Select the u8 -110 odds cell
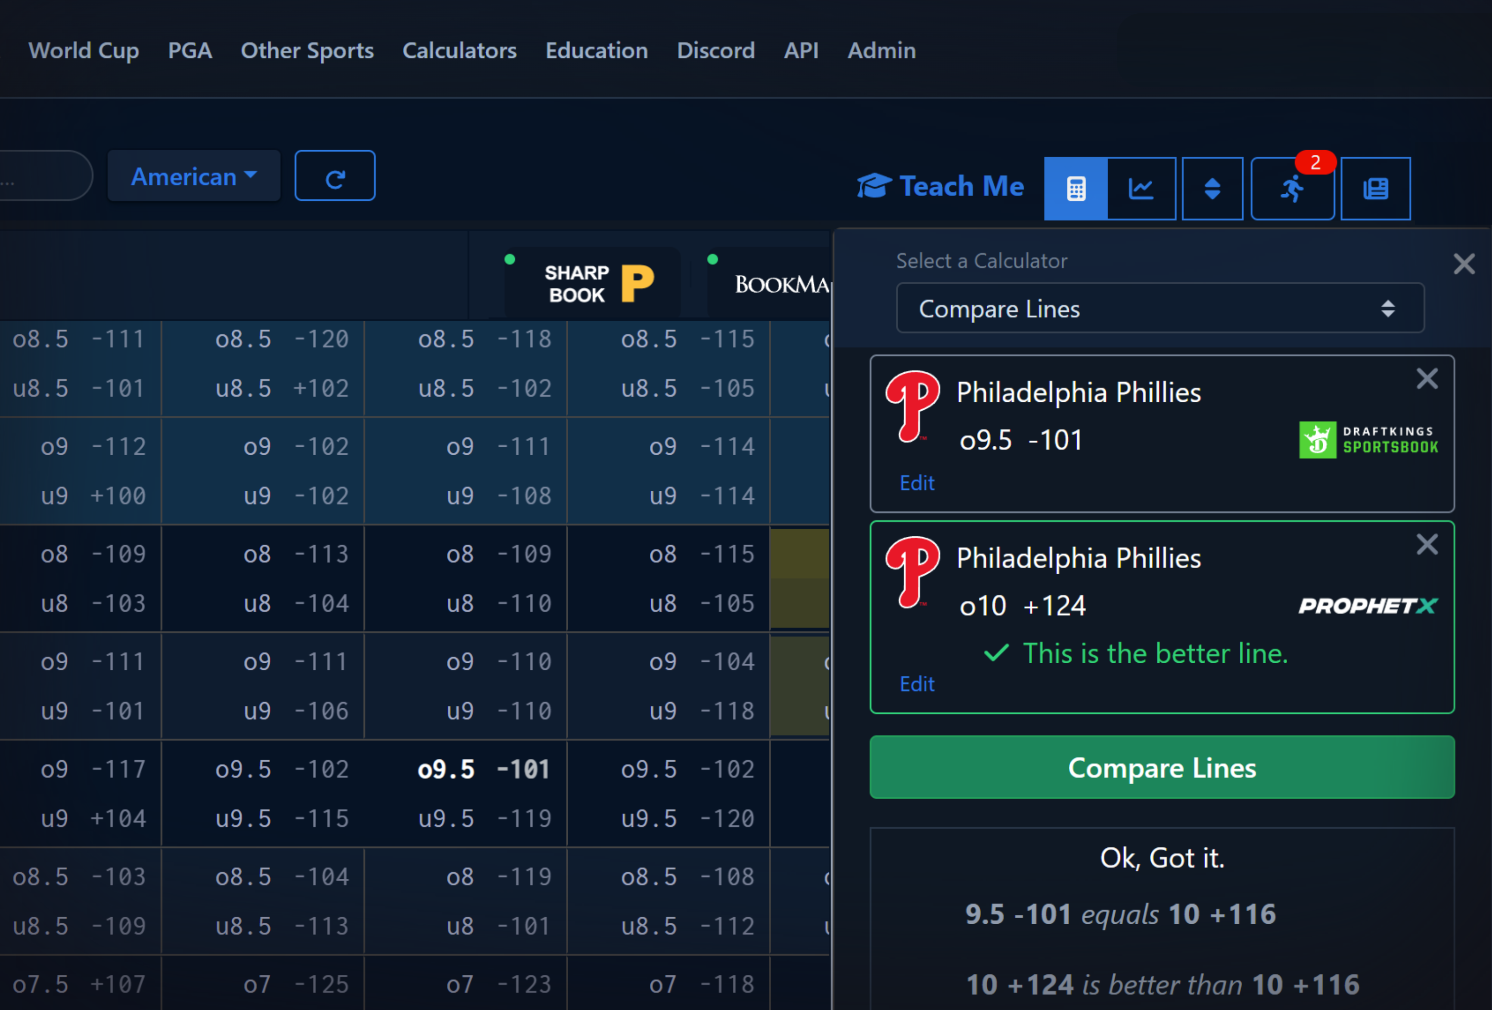The width and height of the screenshot is (1492, 1010). 499,603
